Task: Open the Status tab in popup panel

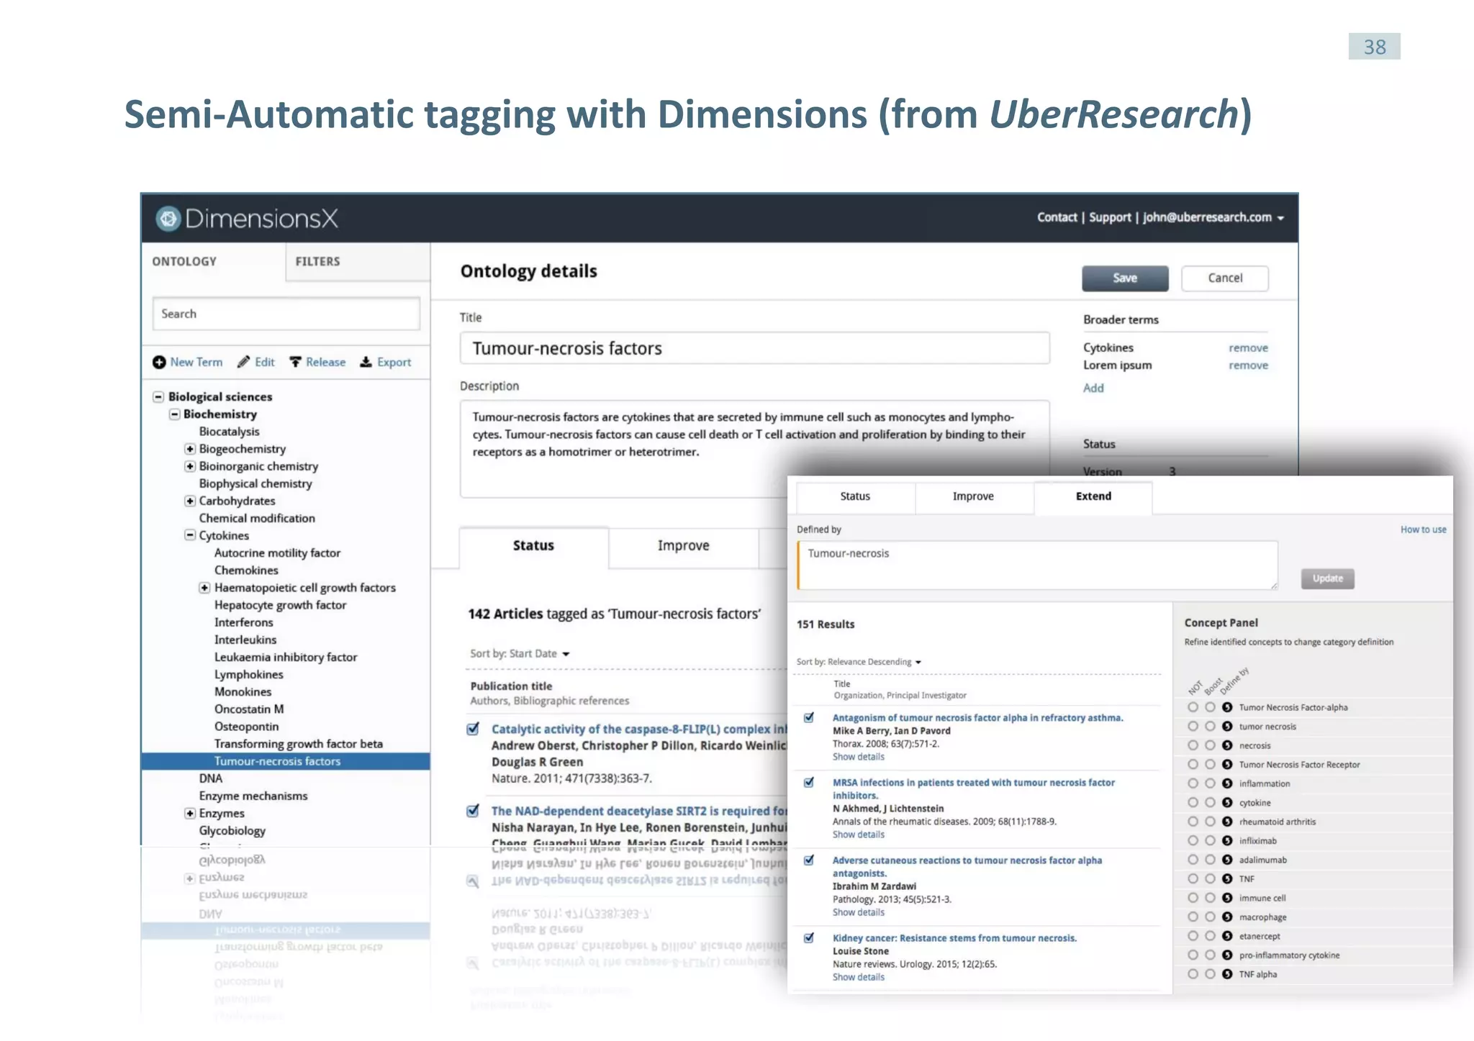Action: pyautogui.click(x=855, y=496)
